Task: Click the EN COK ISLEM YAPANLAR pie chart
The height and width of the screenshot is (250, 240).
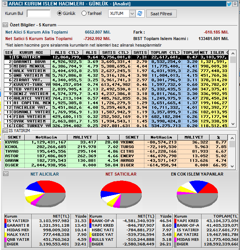Action: [x=197, y=194]
